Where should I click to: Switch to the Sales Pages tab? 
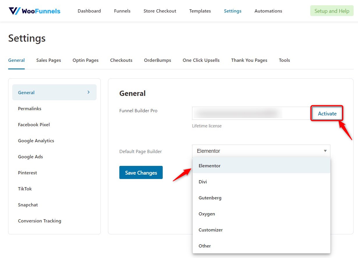tap(49, 60)
